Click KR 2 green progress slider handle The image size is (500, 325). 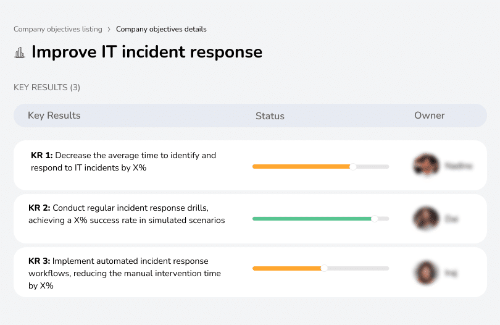coord(375,219)
